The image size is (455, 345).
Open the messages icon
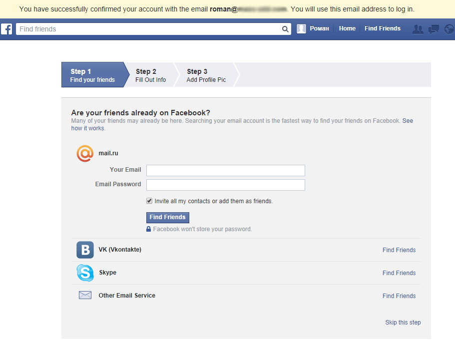pyautogui.click(x=434, y=29)
